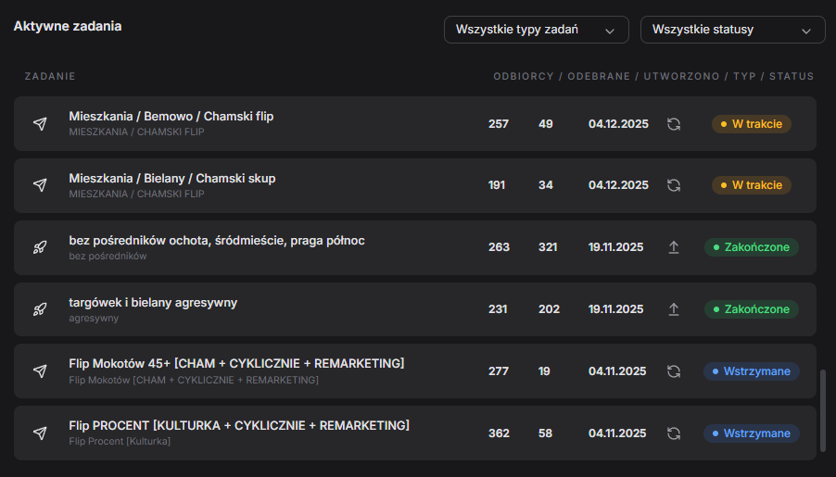Expand the Wszystkie statusy filter dropdown

coord(732,30)
